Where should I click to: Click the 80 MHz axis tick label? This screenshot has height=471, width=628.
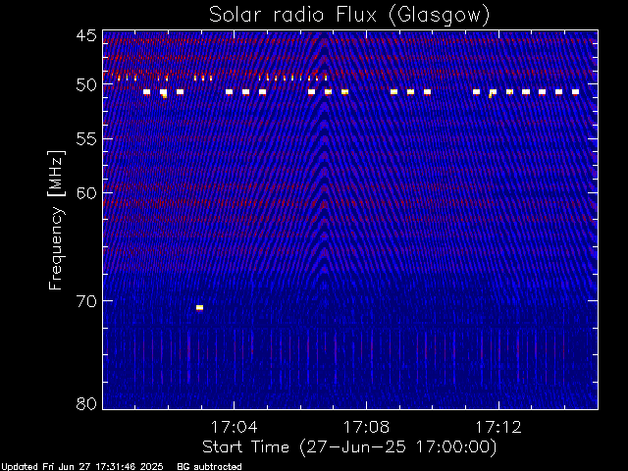click(x=86, y=403)
